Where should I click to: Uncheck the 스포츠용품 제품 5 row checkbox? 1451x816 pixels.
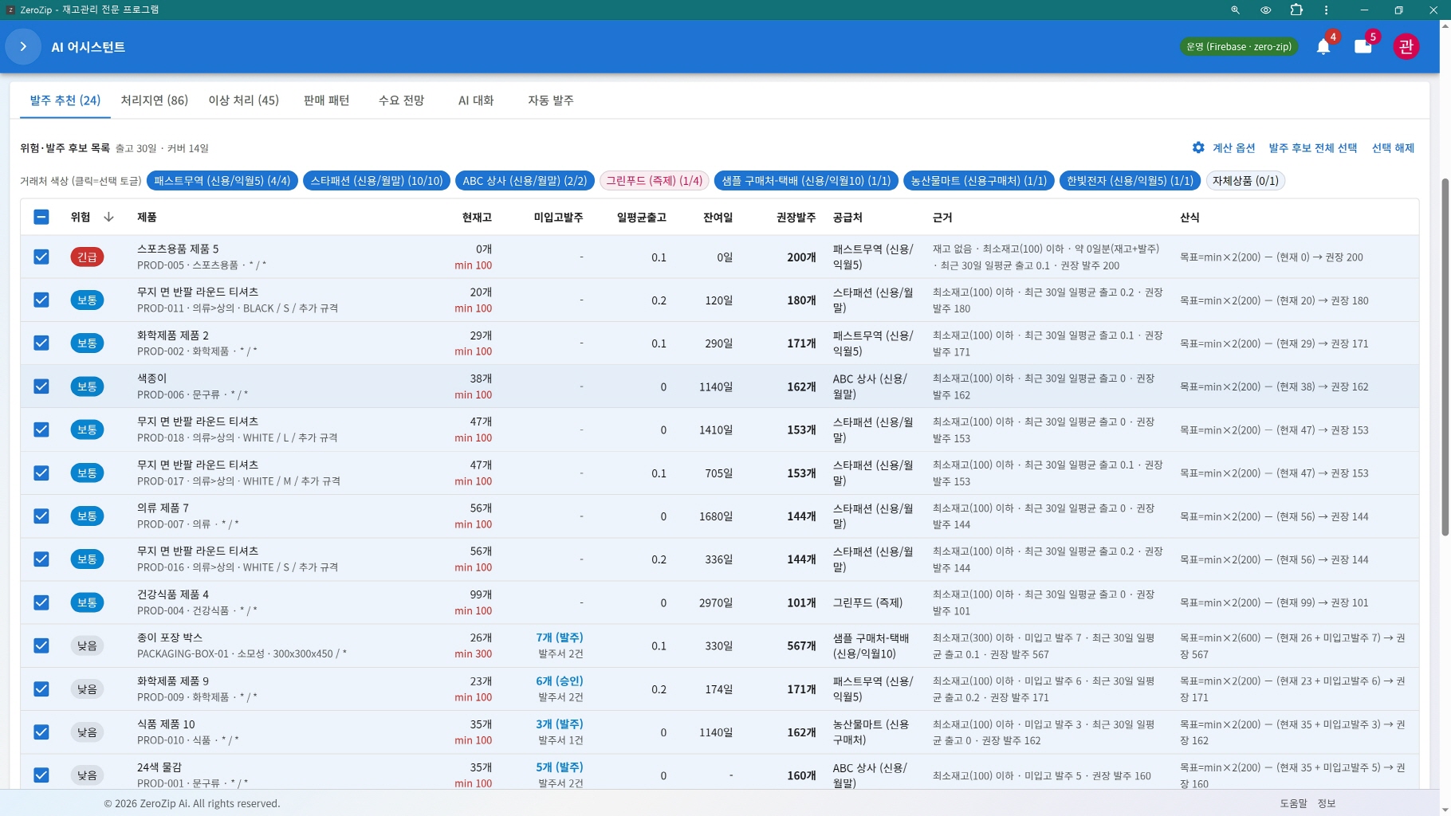tap(41, 257)
